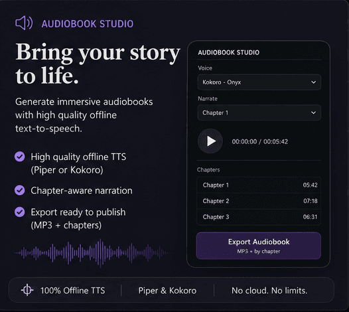Click the No cloud. No limits. text
Image resolution: width=349 pixels, height=312 pixels.
(x=269, y=290)
